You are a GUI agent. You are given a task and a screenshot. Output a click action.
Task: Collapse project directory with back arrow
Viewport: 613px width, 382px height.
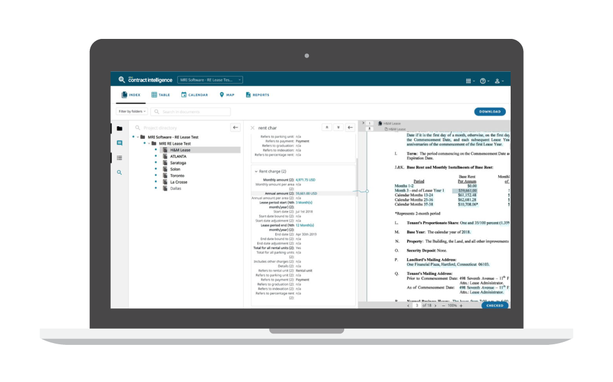click(235, 128)
